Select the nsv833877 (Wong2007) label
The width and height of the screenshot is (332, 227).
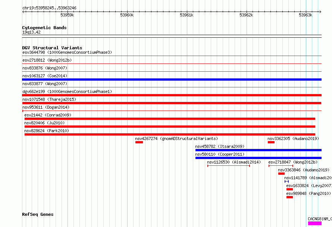(x=45, y=84)
